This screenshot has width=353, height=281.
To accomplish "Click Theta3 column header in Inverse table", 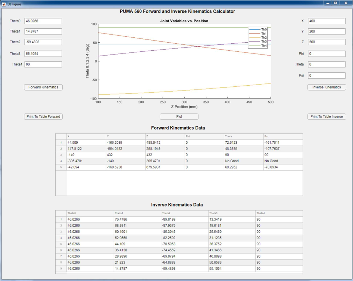I will tap(232, 213).
